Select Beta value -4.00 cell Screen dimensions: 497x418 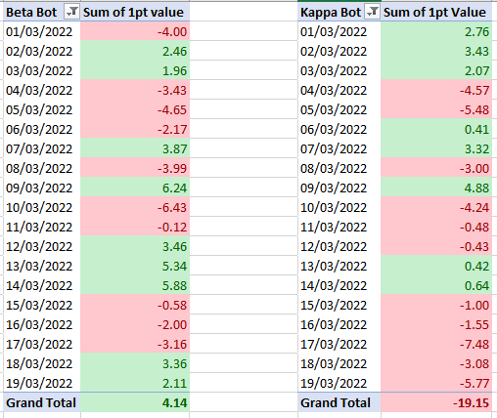pyautogui.click(x=135, y=31)
